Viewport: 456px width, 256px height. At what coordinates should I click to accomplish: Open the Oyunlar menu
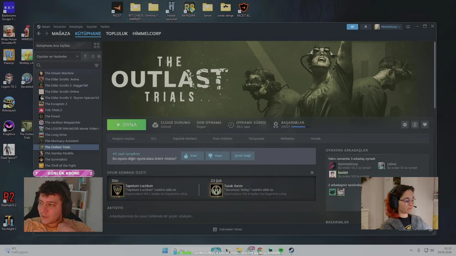[x=92, y=27]
